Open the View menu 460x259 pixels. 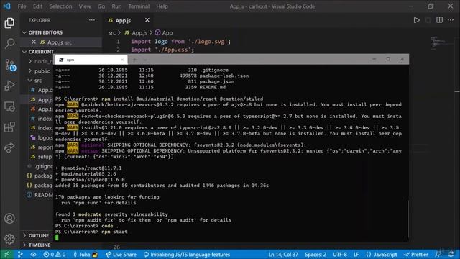(85, 6)
